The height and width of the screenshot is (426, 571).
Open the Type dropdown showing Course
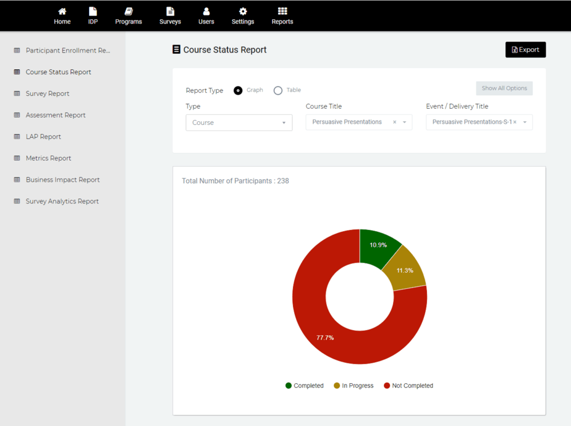pos(239,122)
